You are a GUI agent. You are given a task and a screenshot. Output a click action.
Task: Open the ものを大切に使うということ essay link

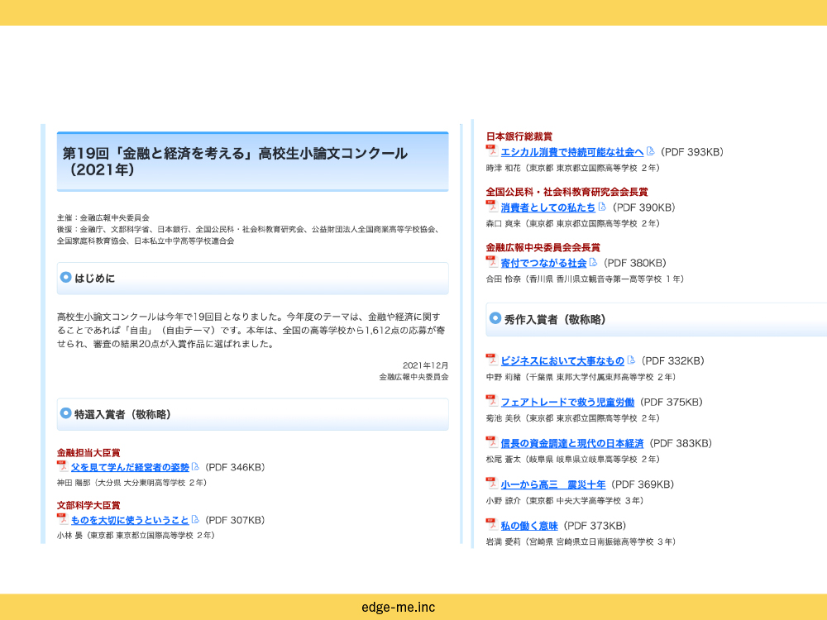(130, 521)
